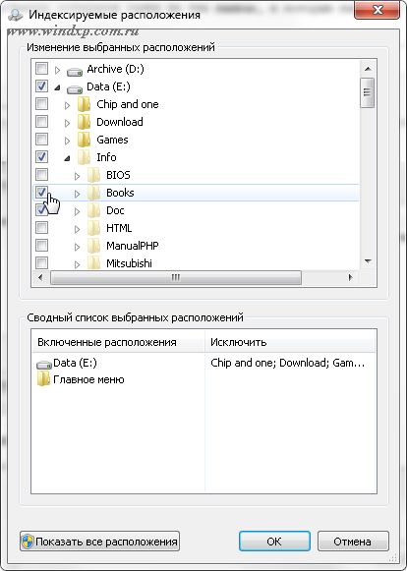Select the Главное меню folder icon in summary
This screenshot has height=571, width=407.
point(43,379)
